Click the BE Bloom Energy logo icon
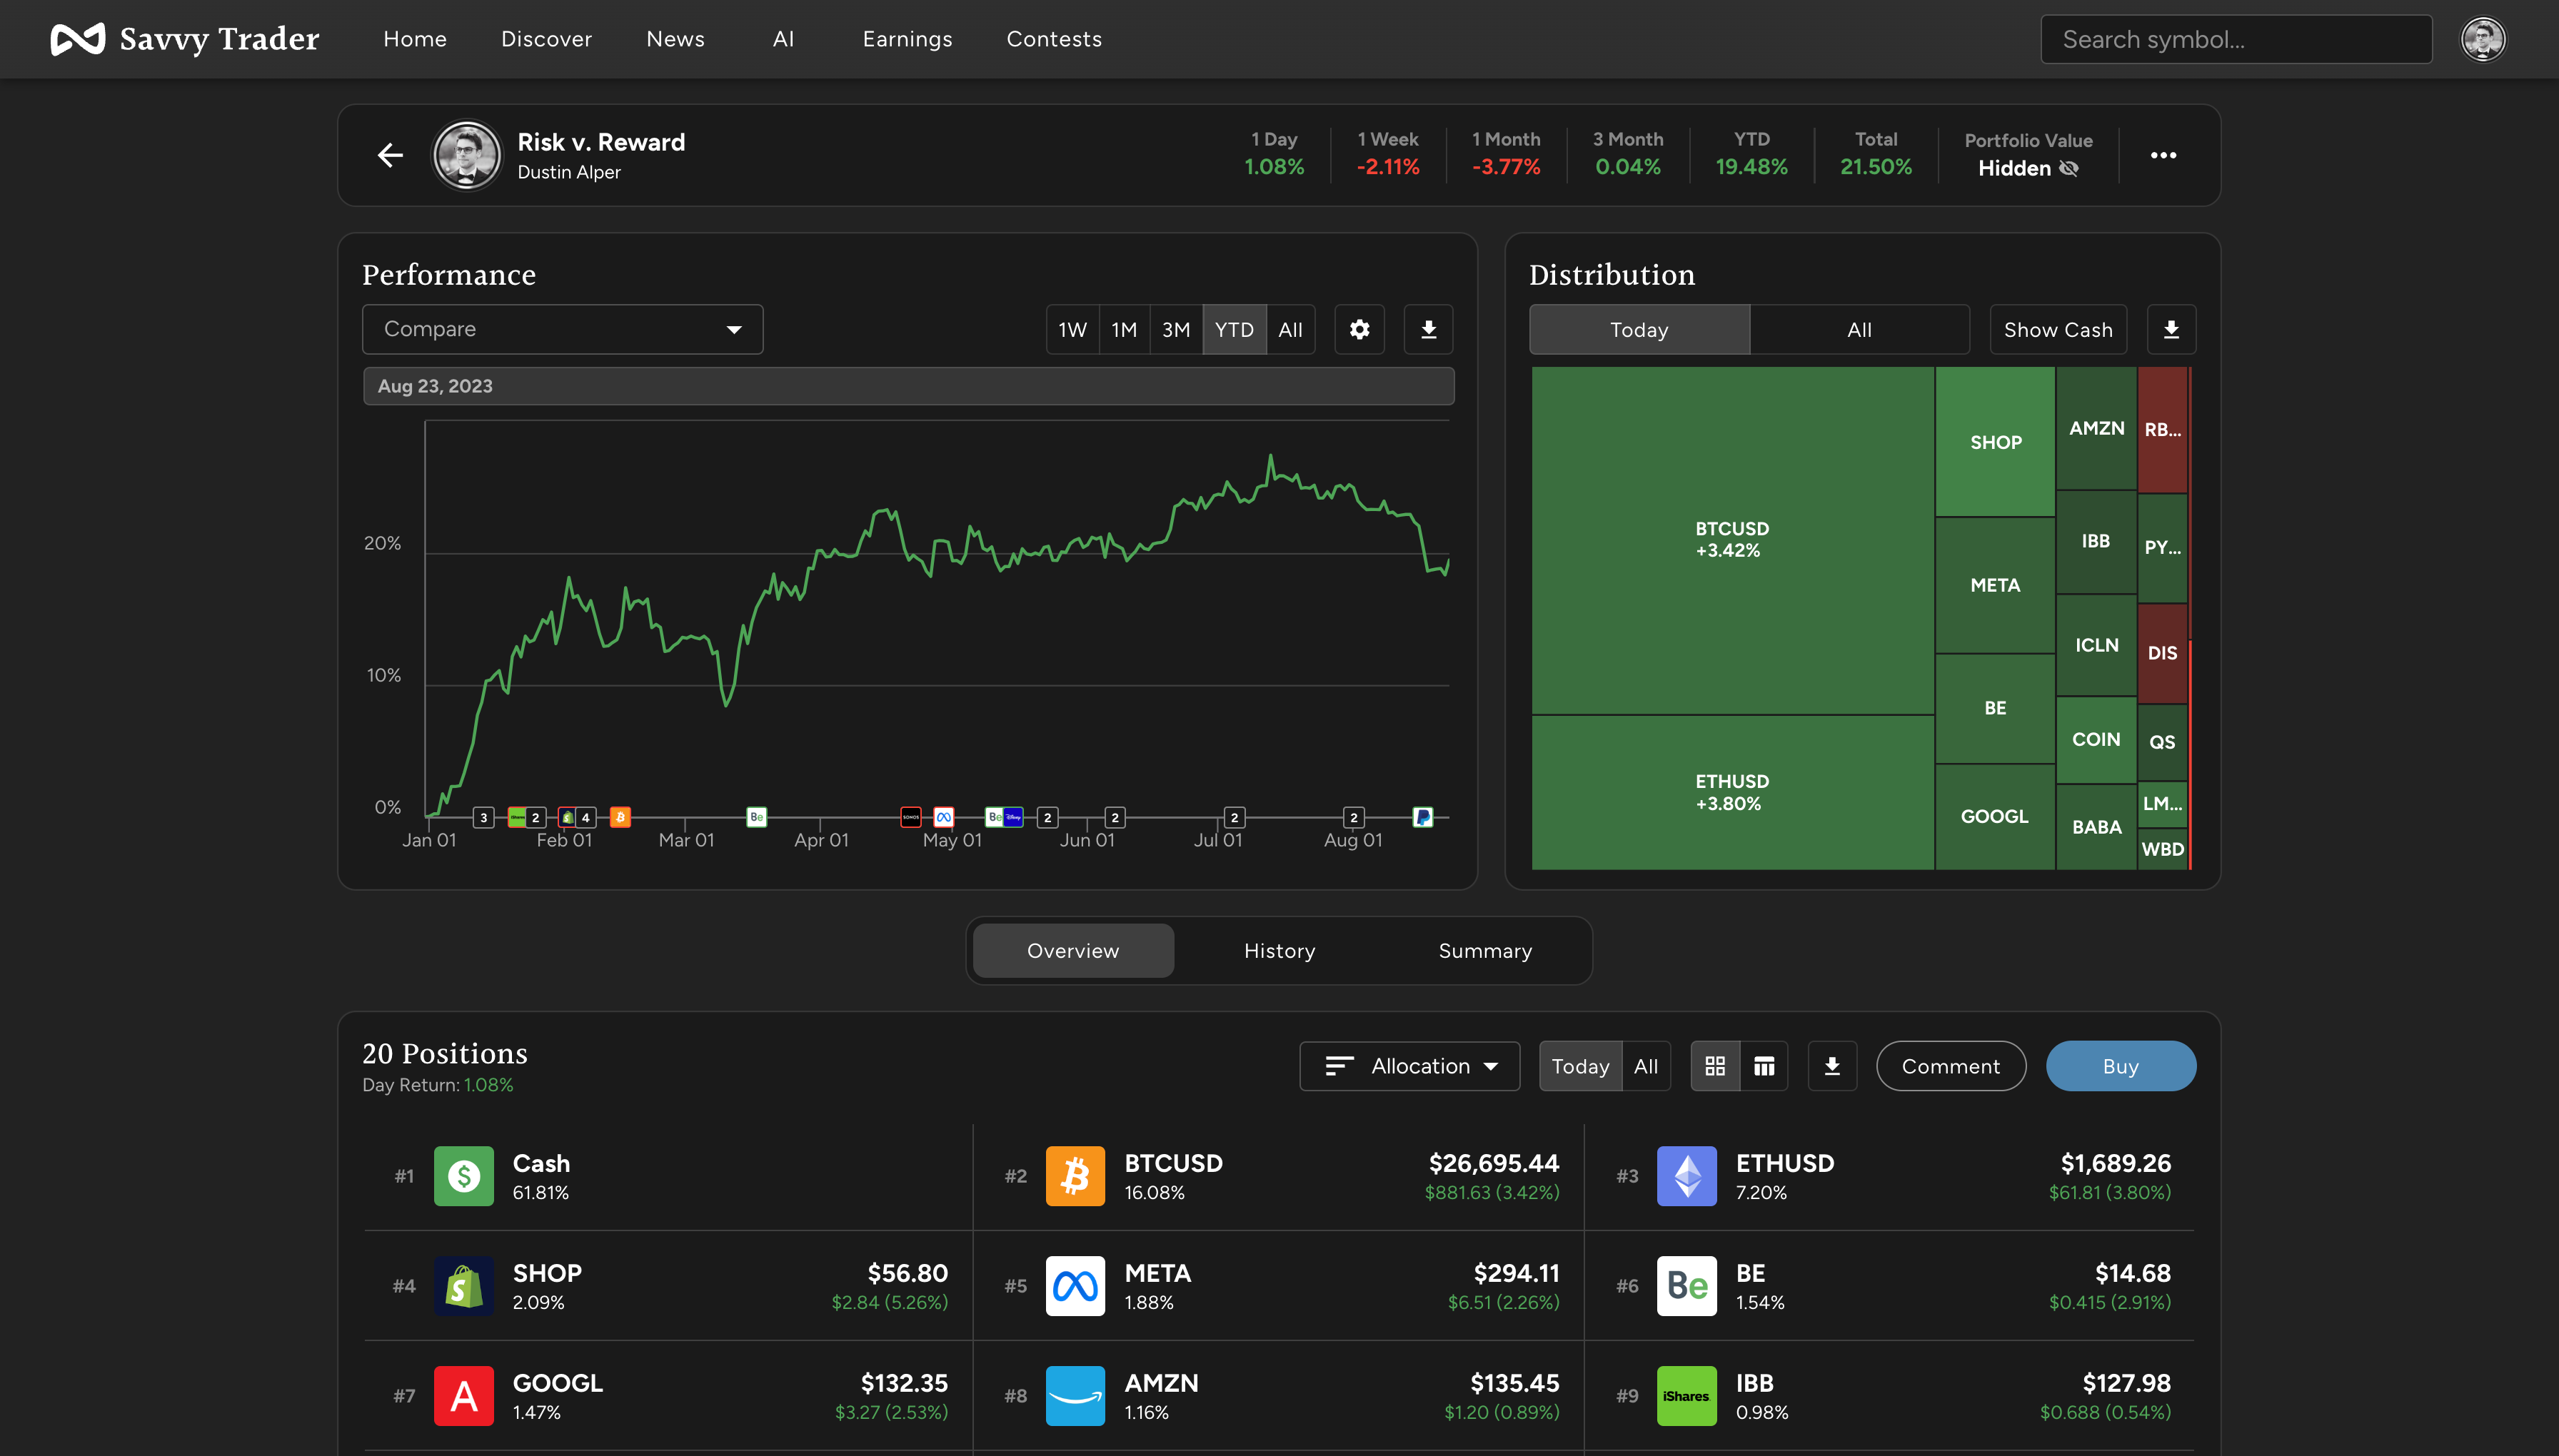The width and height of the screenshot is (2559, 1456). tap(1686, 1286)
